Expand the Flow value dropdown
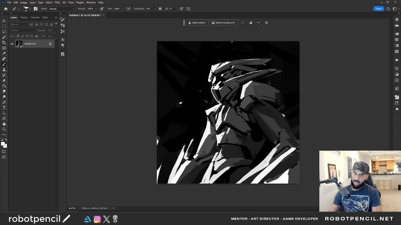Viewport: 401px width, 225px height. [122, 9]
